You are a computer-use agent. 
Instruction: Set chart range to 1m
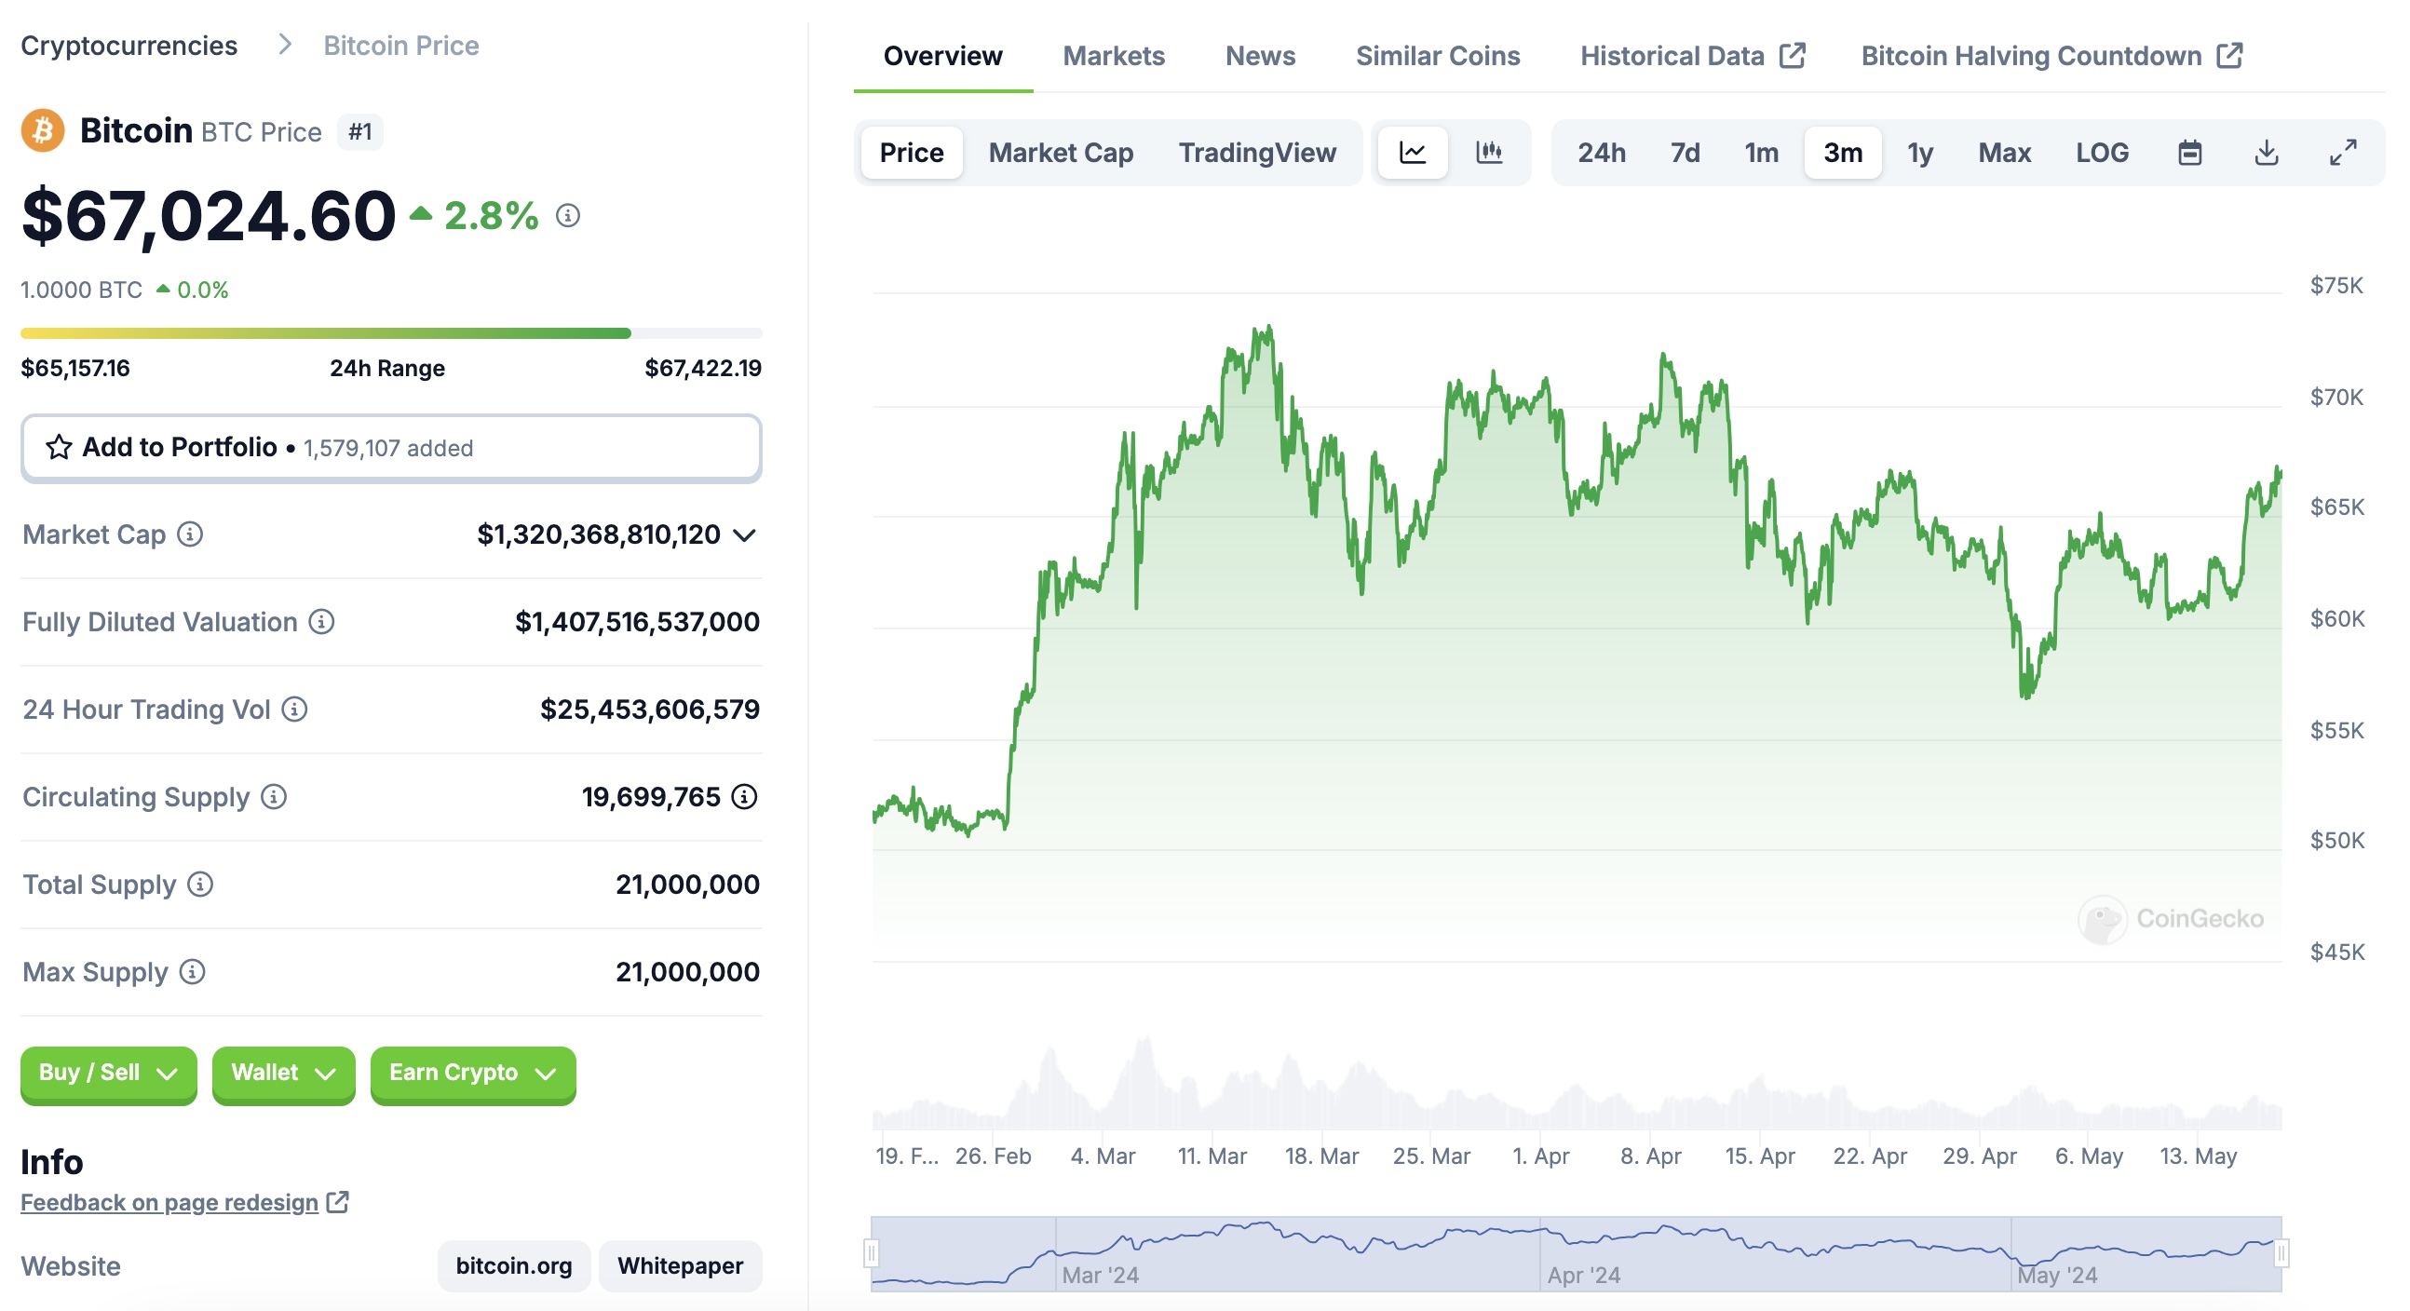coord(1762,153)
